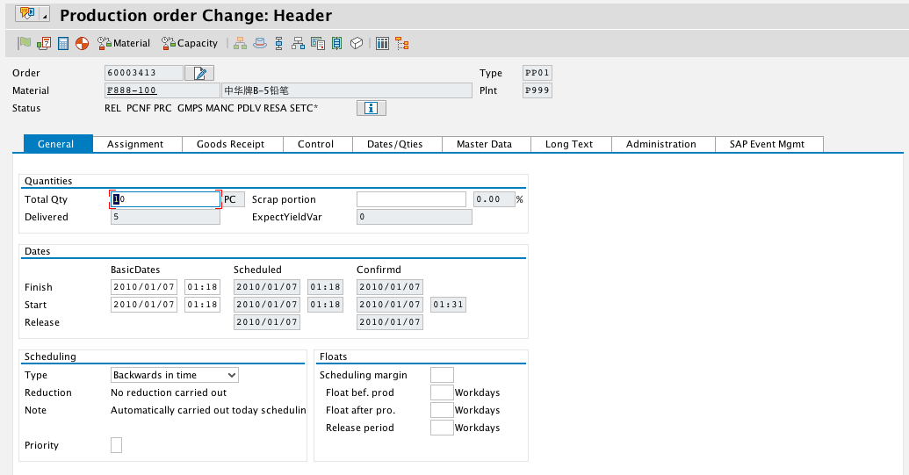Click the Basic finish time field

pyautogui.click(x=202, y=287)
